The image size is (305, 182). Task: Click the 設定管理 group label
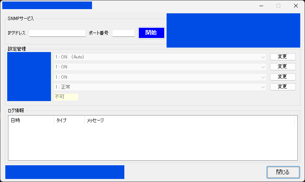17,49
